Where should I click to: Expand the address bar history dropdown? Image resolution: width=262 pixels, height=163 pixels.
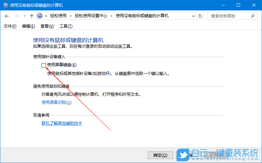coord(193,16)
